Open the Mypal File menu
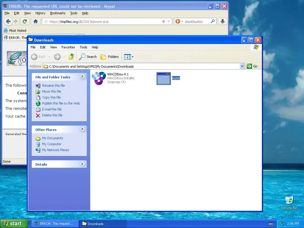This screenshot has width=304, height=228. (x=7, y=13)
